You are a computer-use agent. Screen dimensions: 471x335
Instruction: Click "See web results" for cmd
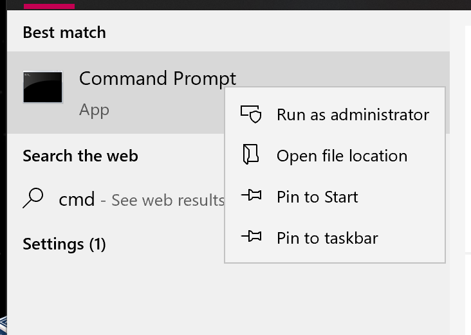coord(167,200)
